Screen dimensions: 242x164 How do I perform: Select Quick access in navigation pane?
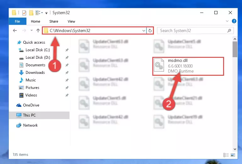pyautogui.click(x=31, y=42)
